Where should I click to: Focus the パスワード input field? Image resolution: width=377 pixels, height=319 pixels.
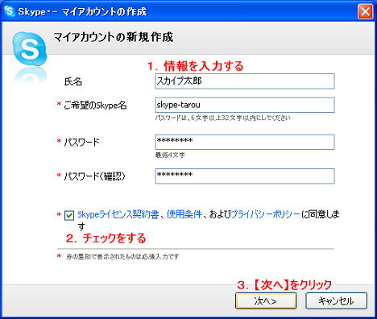pos(245,142)
